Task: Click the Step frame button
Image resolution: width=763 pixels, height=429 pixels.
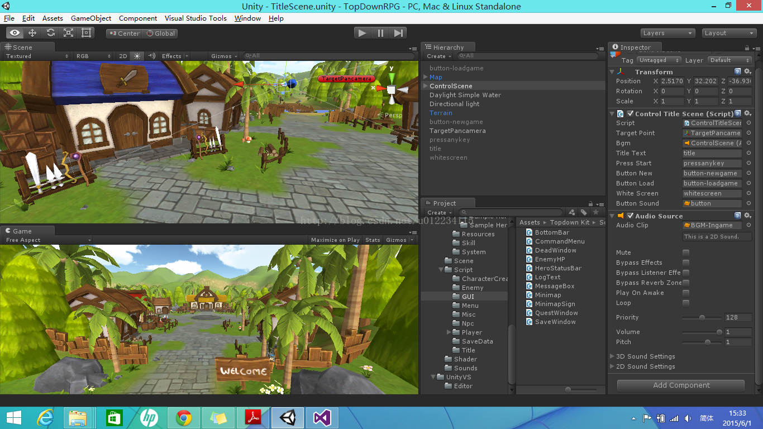Action: point(398,33)
